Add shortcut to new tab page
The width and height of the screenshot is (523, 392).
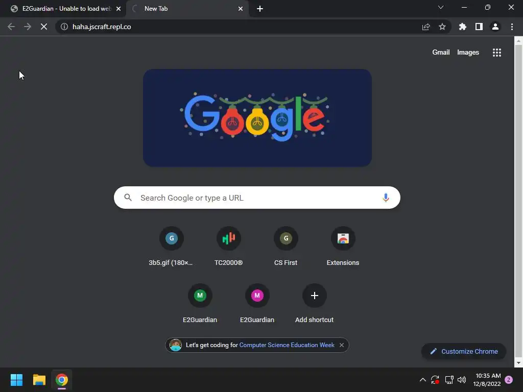[314, 304]
